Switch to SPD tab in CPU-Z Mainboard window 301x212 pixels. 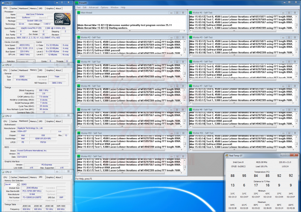tap(41, 121)
